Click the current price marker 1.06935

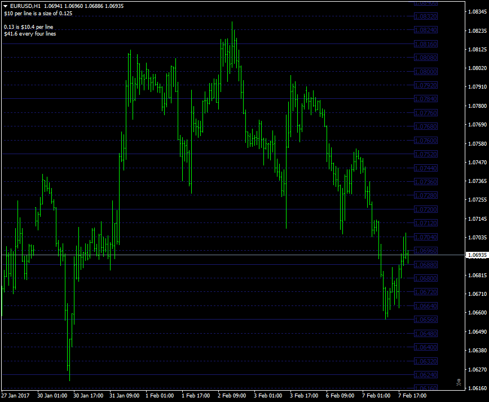pos(477,255)
